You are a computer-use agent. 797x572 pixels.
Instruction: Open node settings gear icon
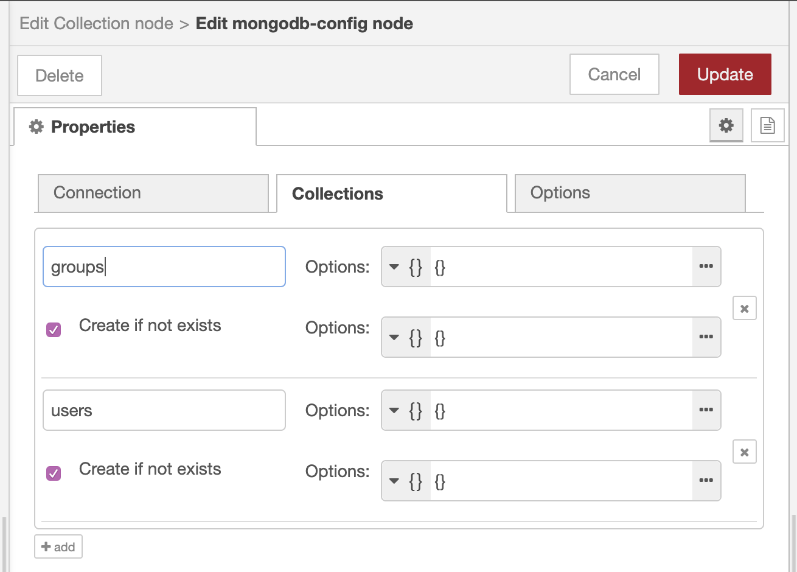[726, 125]
